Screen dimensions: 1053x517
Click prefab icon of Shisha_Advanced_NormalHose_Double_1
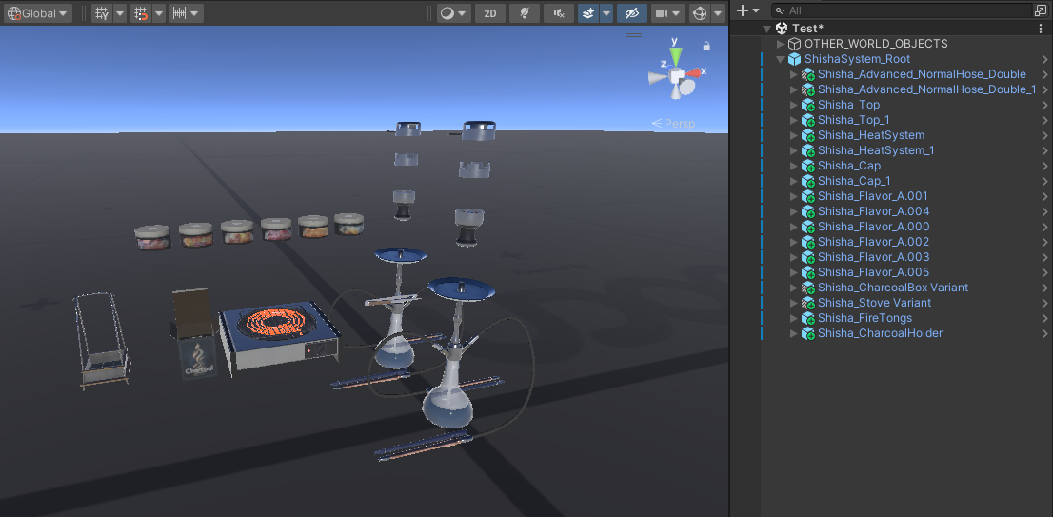[808, 89]
